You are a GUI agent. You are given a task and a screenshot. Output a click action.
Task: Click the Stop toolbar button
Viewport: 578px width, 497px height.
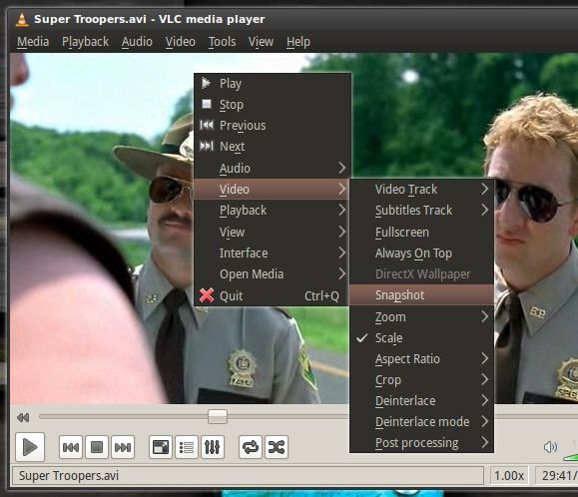(x=97, y=447)
